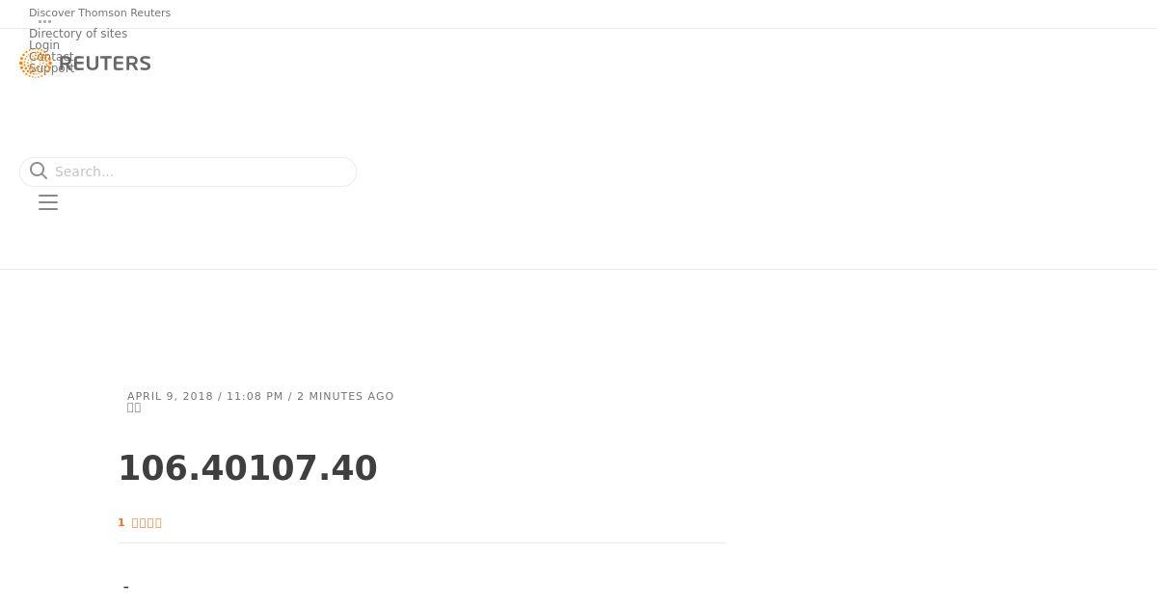Click the small category tag below the date
This screenshot has height=607, width=1157.
coord(134,408)
